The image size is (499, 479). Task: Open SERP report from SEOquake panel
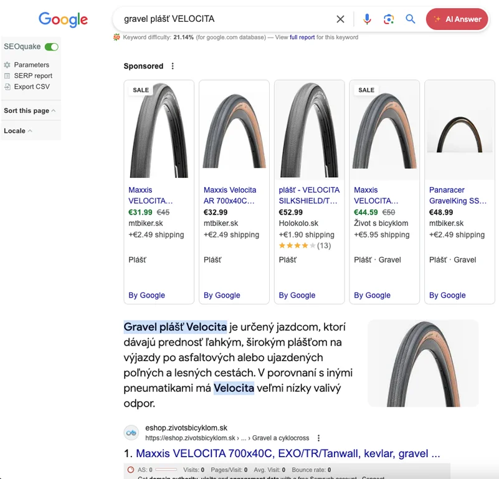click(x=33, y=75)
